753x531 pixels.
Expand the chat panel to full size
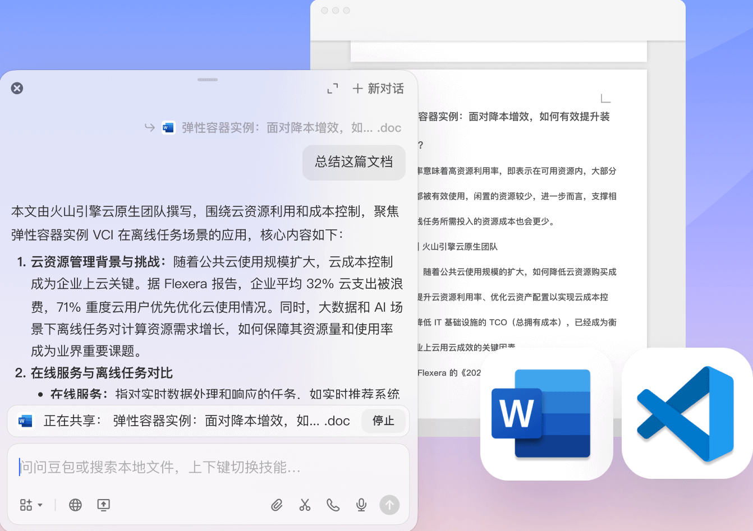tap(333, 89)
